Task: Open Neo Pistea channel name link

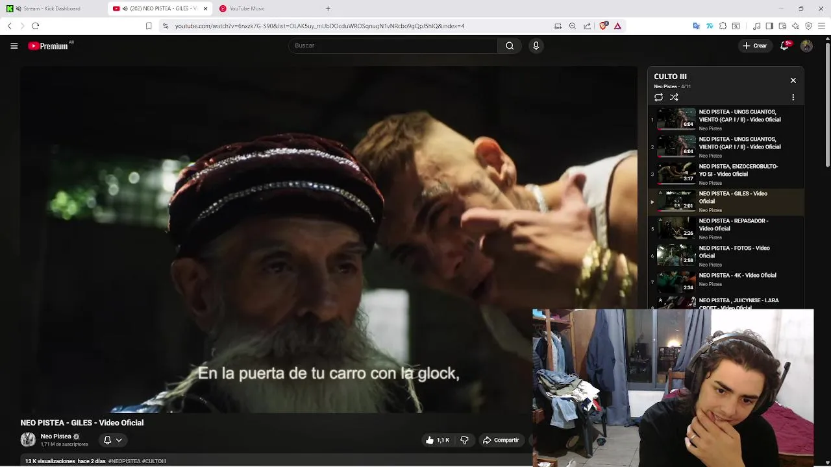Action: click(56, 437)
